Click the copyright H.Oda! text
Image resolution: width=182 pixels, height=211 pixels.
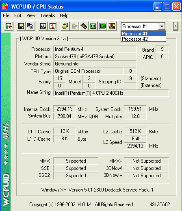pos(82,204)
